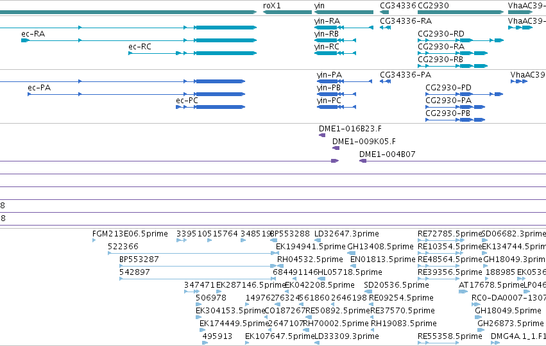Click the DME1-016B23.F clone marker
Screen dimensions: 546x346
322,135
